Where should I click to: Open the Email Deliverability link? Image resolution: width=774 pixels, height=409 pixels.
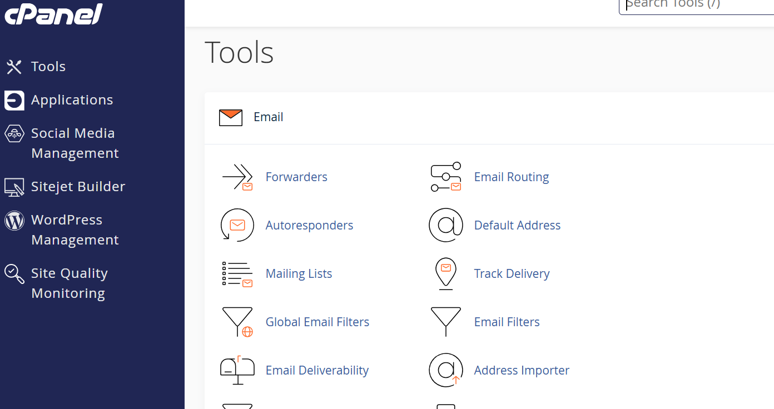[x=317, y=371]
